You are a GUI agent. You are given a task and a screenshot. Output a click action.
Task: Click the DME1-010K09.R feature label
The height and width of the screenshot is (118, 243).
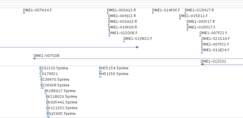pos(123,27)
